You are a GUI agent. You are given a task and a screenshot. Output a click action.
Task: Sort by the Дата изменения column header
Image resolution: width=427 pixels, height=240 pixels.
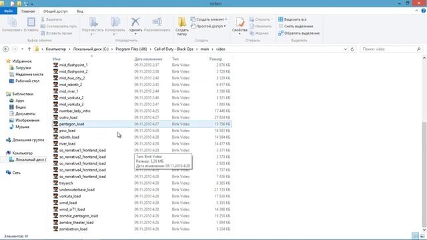tap(148, 59)
